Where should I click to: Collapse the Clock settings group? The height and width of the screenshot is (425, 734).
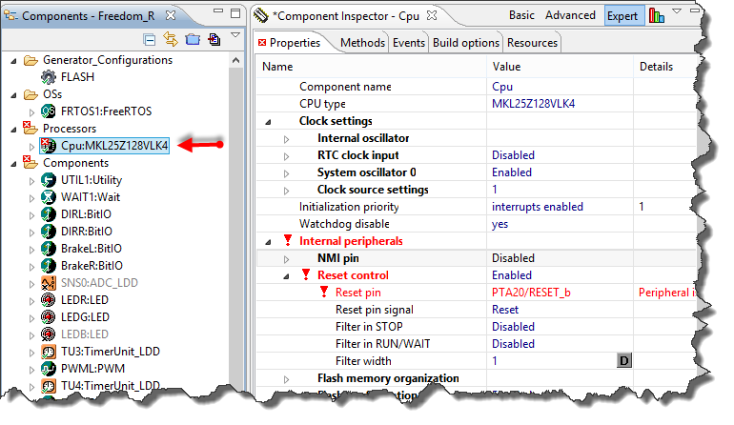[x=268, y=121]
